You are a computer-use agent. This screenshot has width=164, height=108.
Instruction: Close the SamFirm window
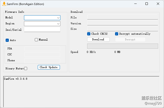coord(158,4)
